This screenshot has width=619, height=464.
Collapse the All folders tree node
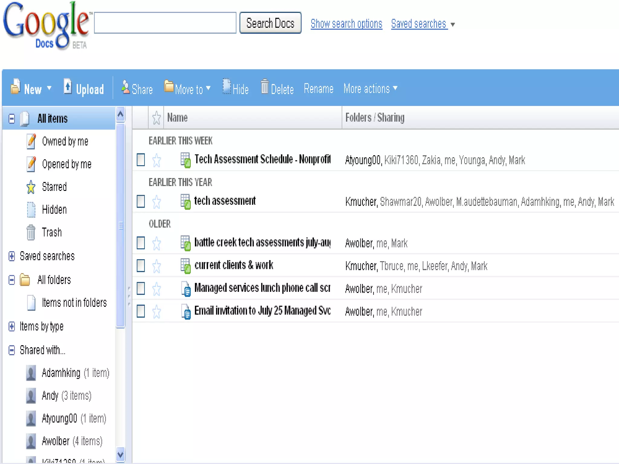(x=12, y=280)
